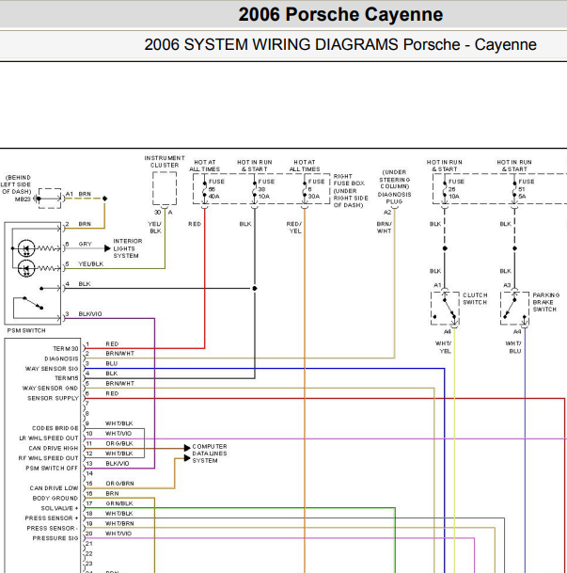
Task: Click the PRESS SENSOR - pin name
Action: (x=53, y=528)
